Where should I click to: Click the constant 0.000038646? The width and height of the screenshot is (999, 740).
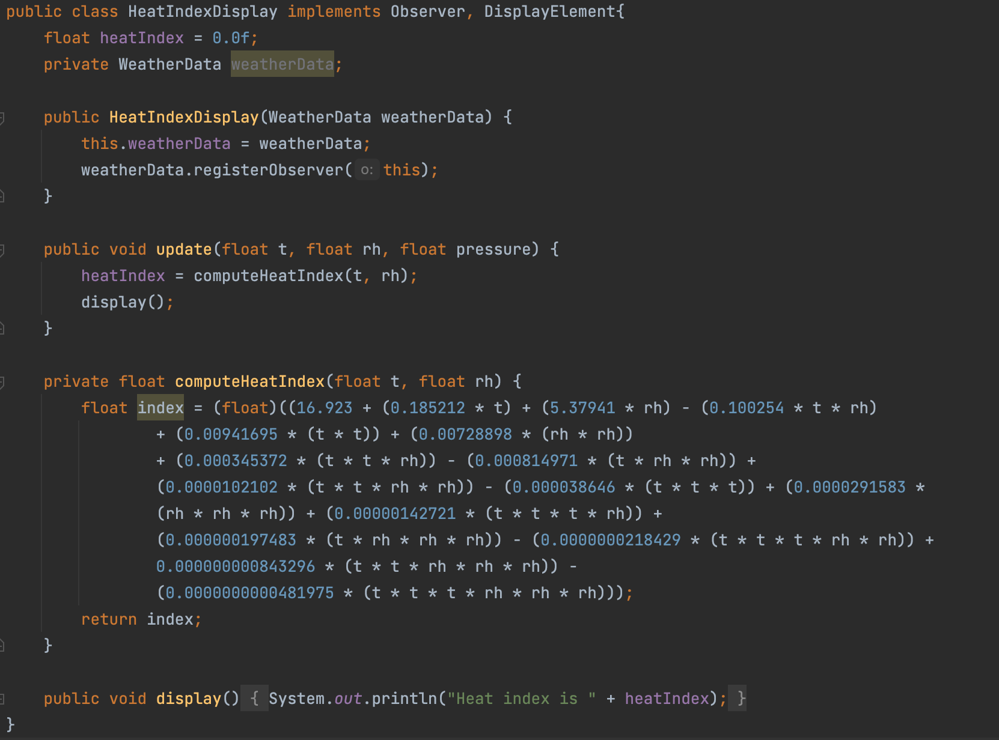pos(564,487)
